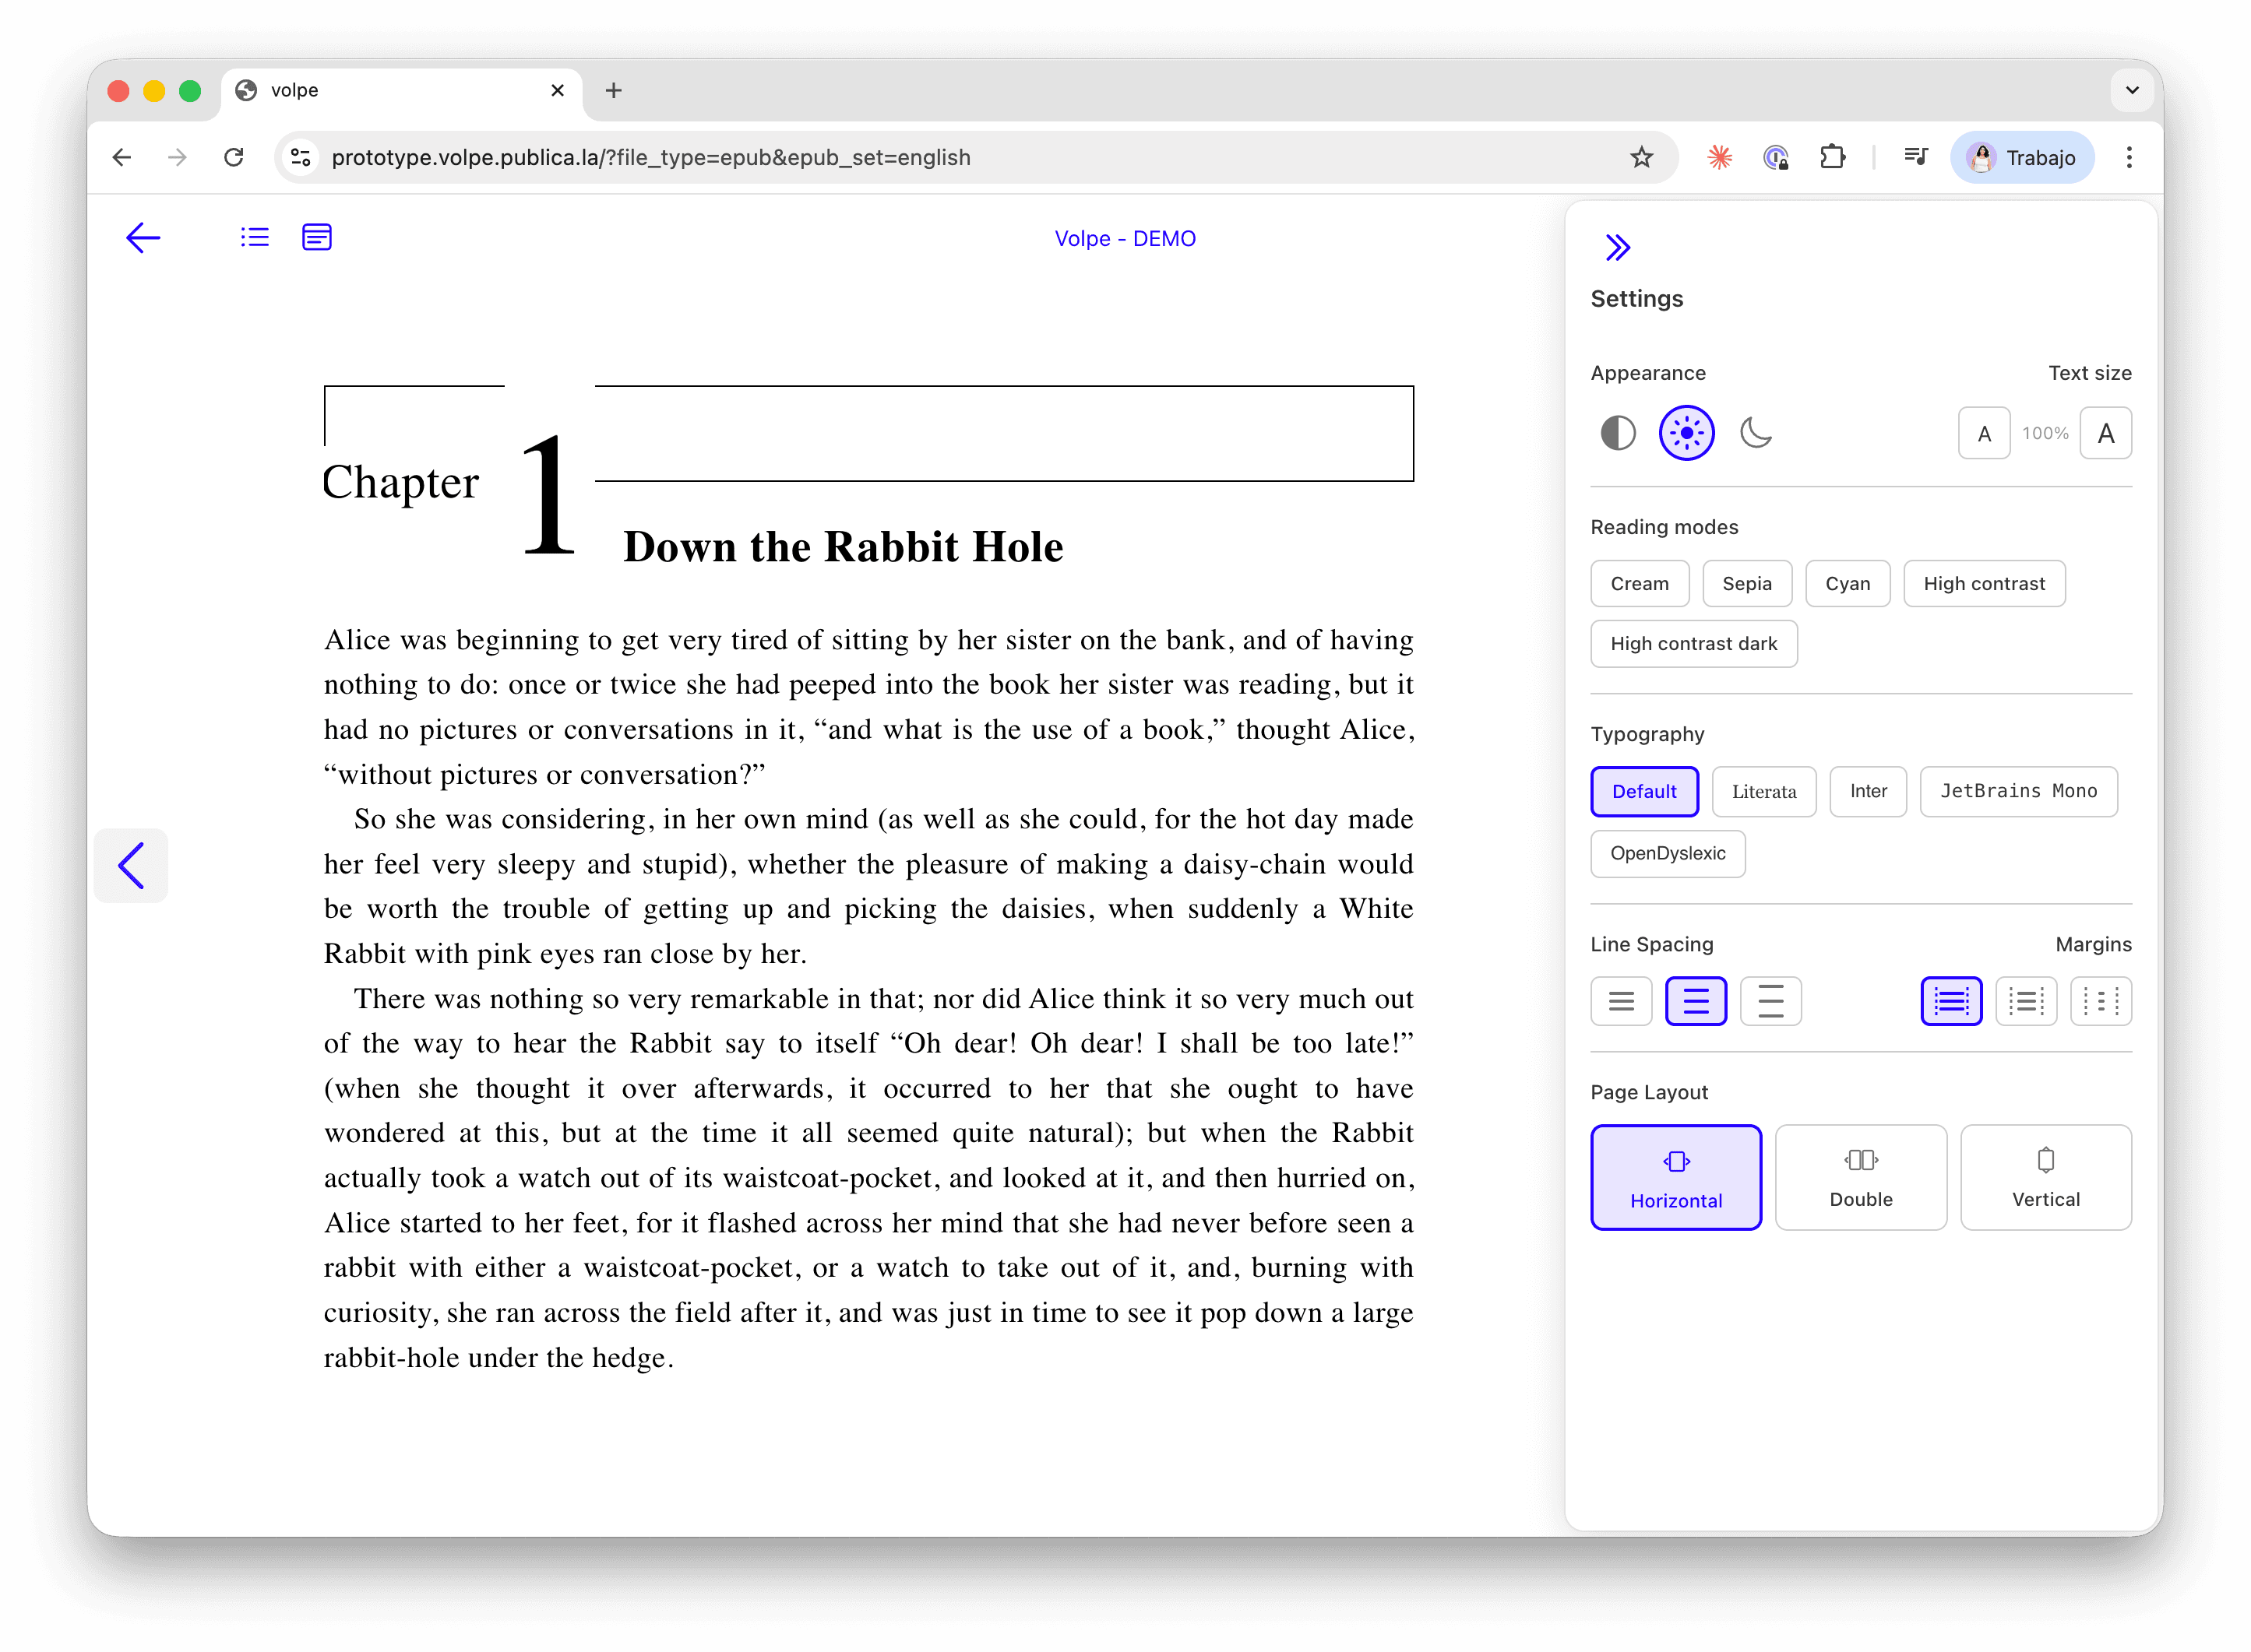Open Chrome's three-dot menu

[x=2129, y=157]
